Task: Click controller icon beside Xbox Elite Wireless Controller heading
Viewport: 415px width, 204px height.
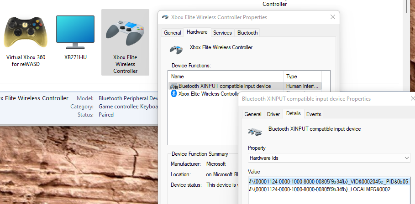Action: 176,49
